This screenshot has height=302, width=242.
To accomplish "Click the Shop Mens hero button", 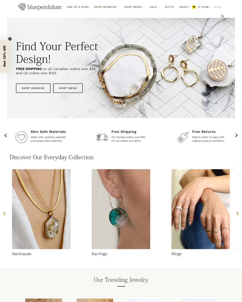I will click(68, 88).
